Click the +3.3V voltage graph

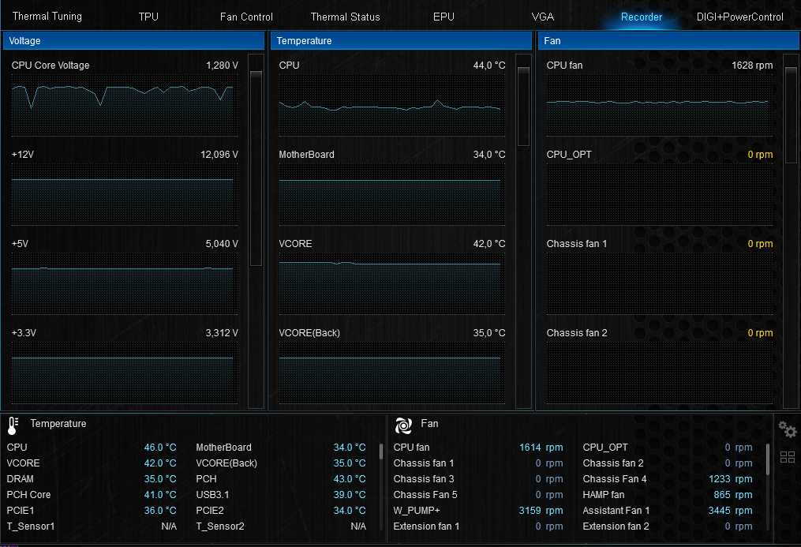(124, 373)
